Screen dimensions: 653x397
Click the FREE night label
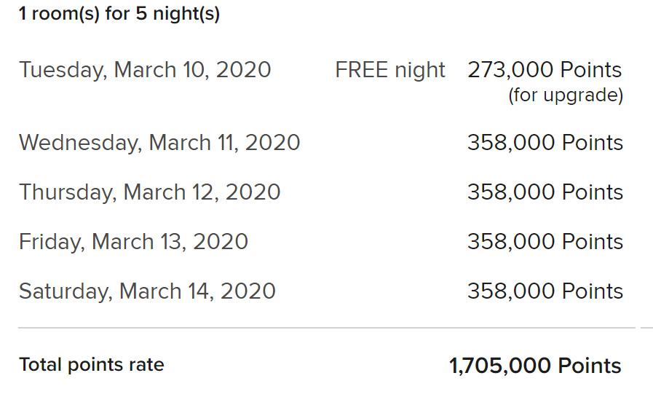[x=390, y=70]
